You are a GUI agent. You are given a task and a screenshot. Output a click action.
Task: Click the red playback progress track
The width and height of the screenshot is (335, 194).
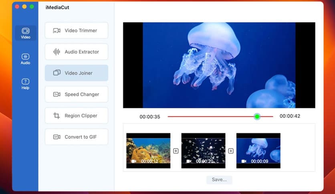[x=220, y=117]
